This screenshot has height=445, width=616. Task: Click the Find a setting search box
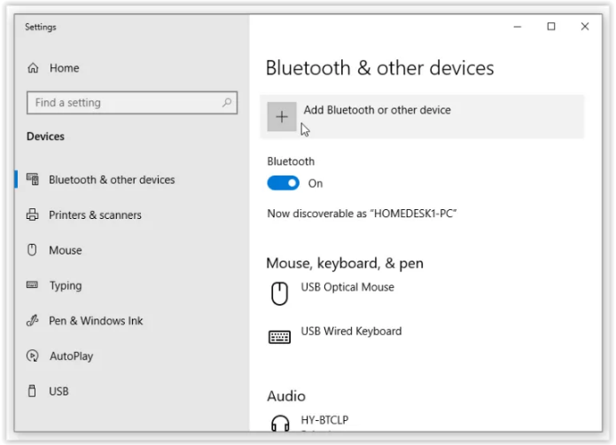122,103
